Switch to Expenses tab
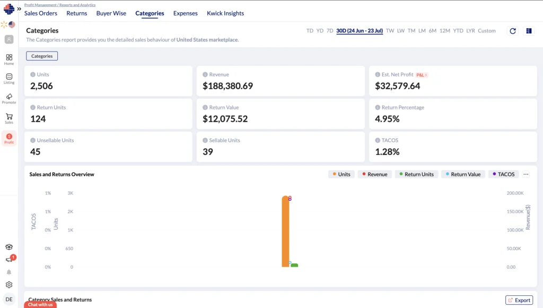The height and width of the screenshot is (308, 543). [185, 13]
